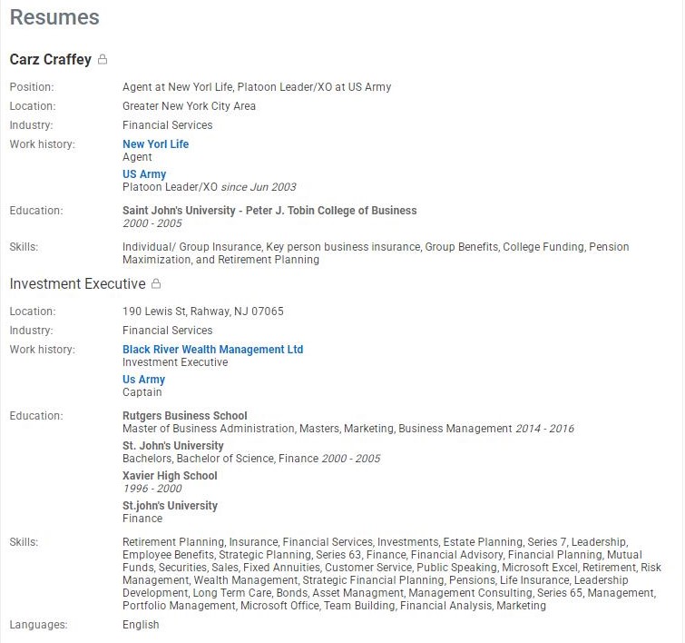This screenshot has width=685, height=643.
Task: Click the Resumes section heading
Action: (x=54, y=17)
